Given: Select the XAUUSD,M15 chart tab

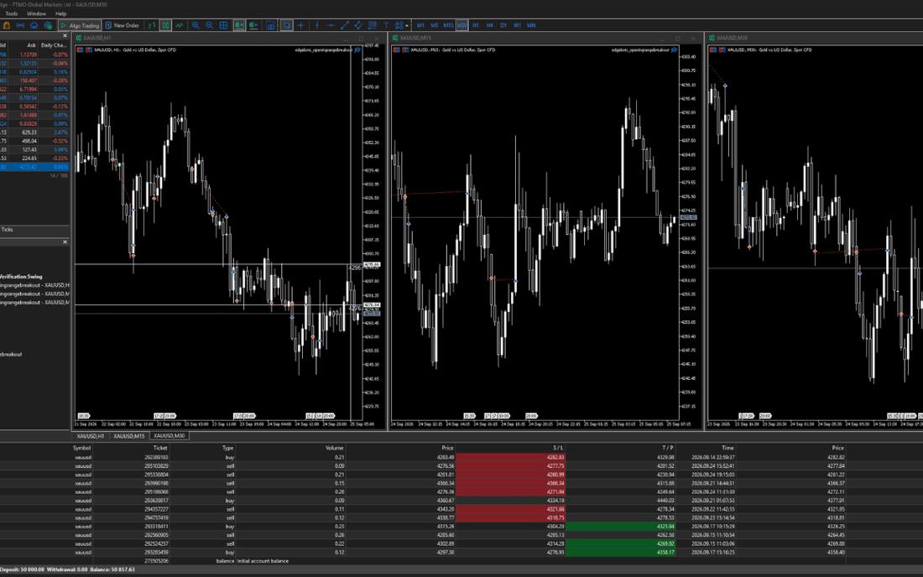Looking at the screenshot, I should (x=129, y=436).
